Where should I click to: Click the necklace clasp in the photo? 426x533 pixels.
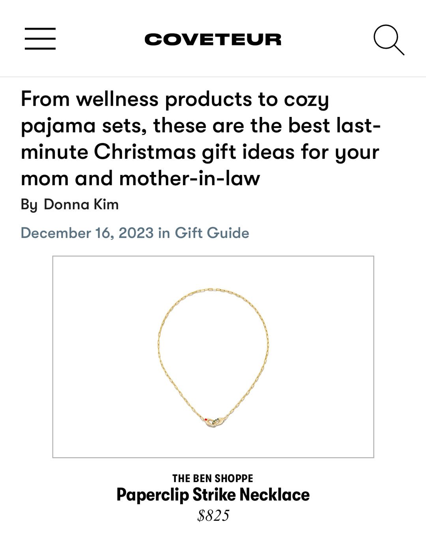pos(214,421)
